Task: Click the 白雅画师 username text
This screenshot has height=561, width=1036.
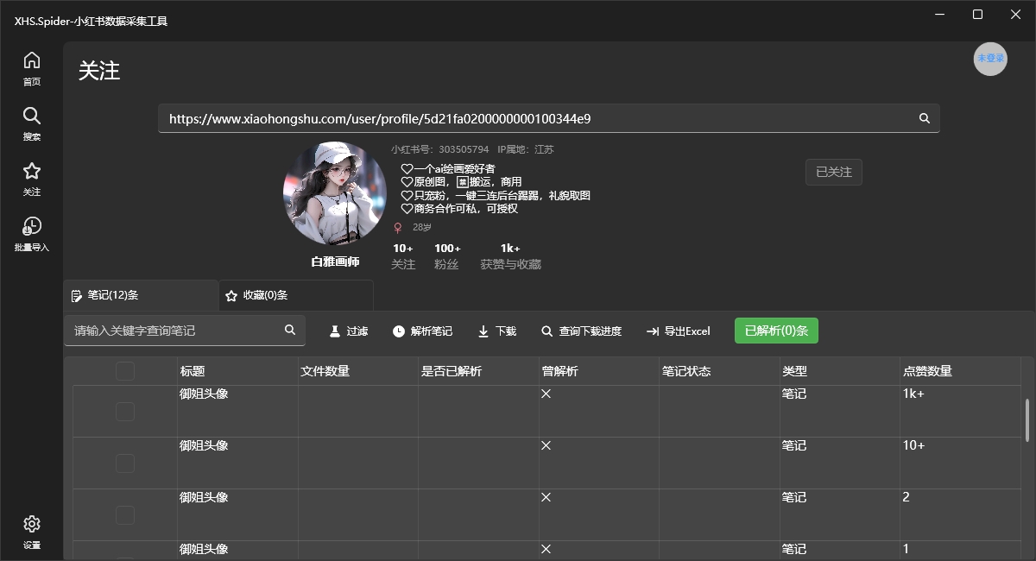Action: pos(335,262)
